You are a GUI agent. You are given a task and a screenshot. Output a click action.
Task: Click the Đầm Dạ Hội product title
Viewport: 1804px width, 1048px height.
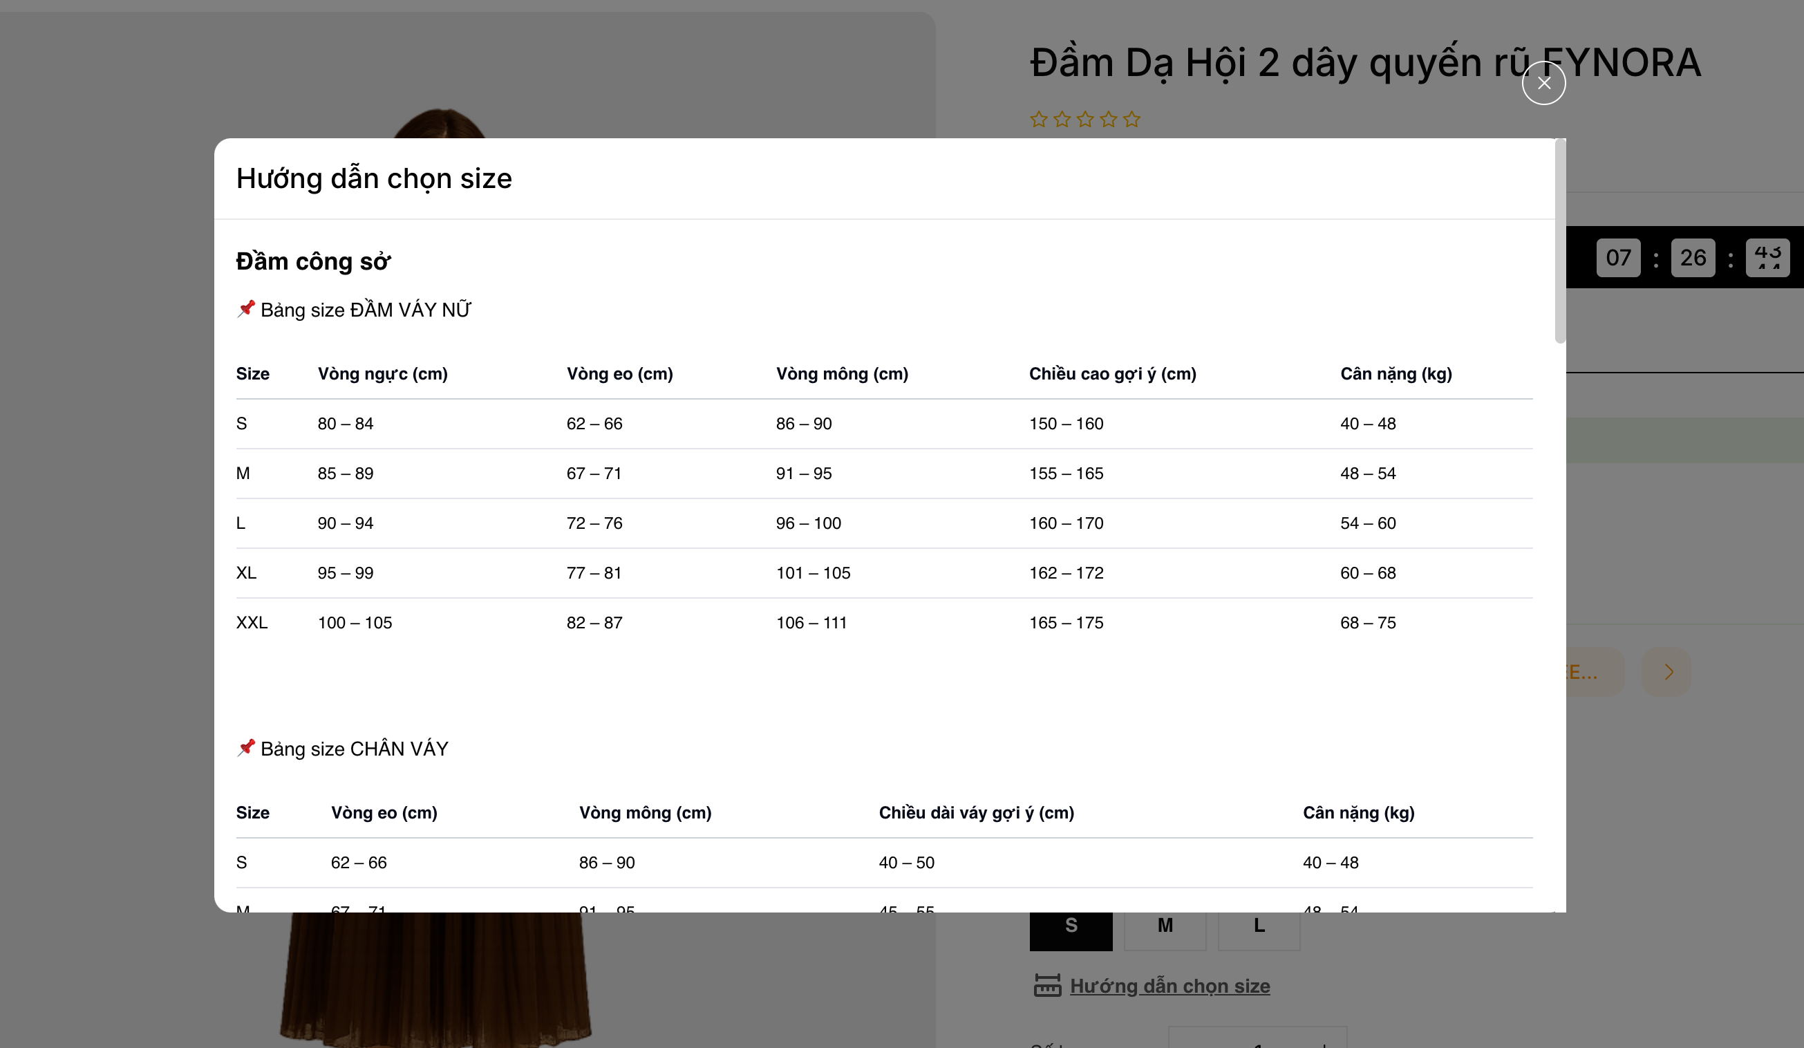point(1275,63)
